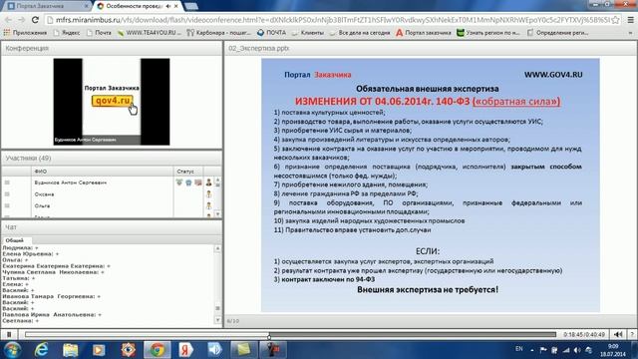Click the ФИО column header
The width and height of the screenshot is (638, 359).
click(102, 172)
